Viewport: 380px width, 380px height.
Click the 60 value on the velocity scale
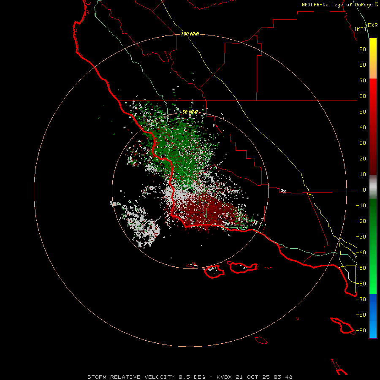tap(363, 96)
